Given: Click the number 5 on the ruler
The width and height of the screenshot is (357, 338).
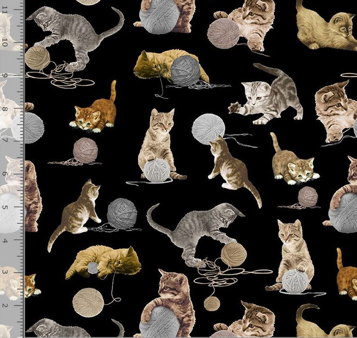Looking at the screenshot, I should pos(5,208).
